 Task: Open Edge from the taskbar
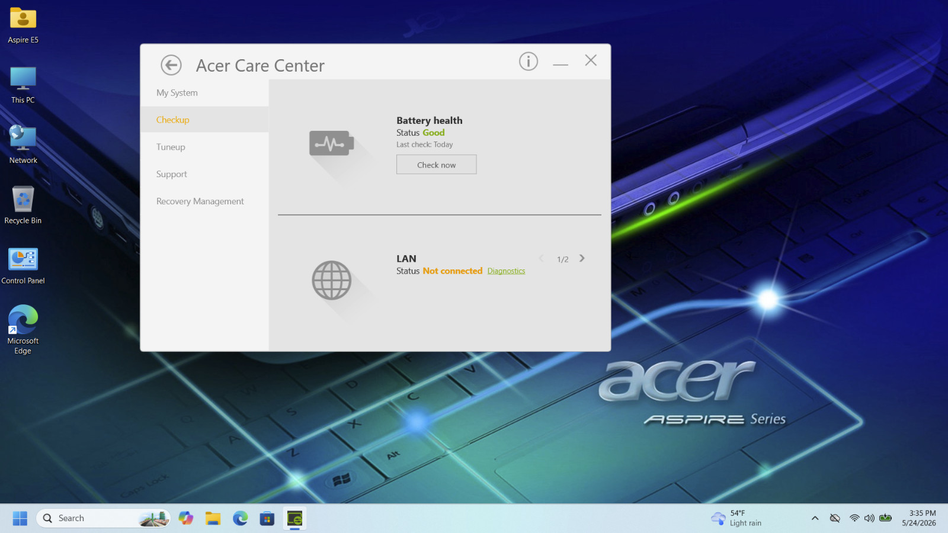click(240, 518)
